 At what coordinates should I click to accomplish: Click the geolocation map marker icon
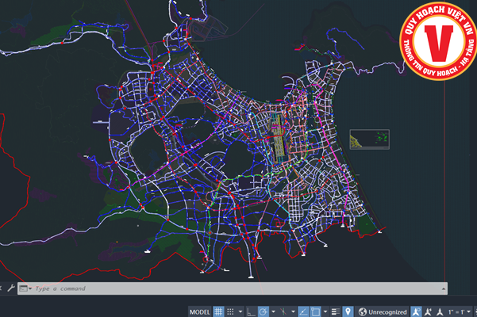[348, 311]
